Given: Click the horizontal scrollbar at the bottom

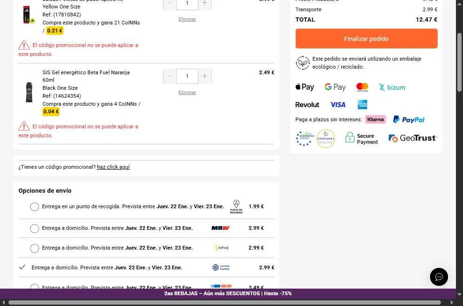Looking at the screenshot, I should 224,302.
